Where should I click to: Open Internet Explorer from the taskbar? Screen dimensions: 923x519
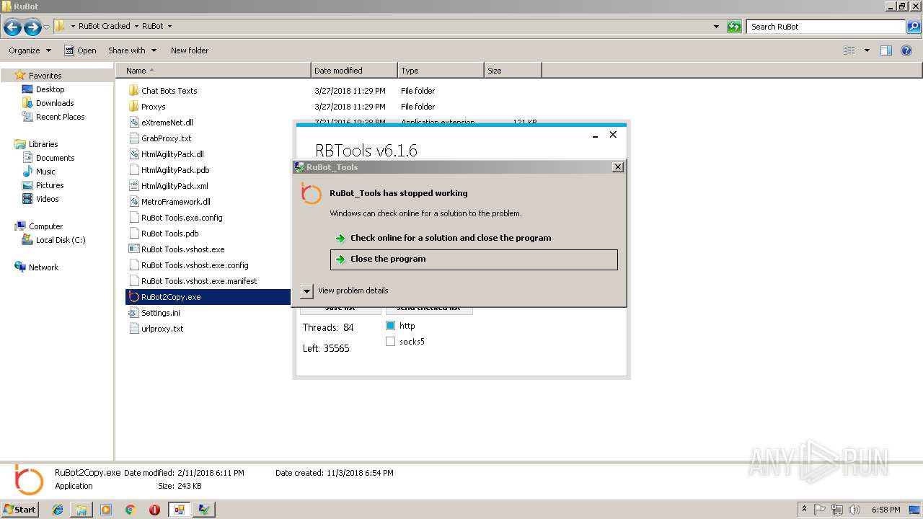coord(58,510)
